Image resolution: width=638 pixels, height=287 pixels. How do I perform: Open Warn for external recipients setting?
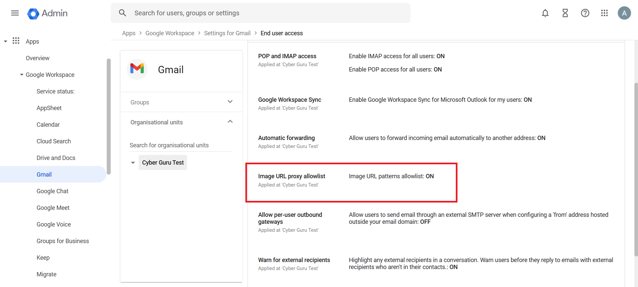(294, 260)
